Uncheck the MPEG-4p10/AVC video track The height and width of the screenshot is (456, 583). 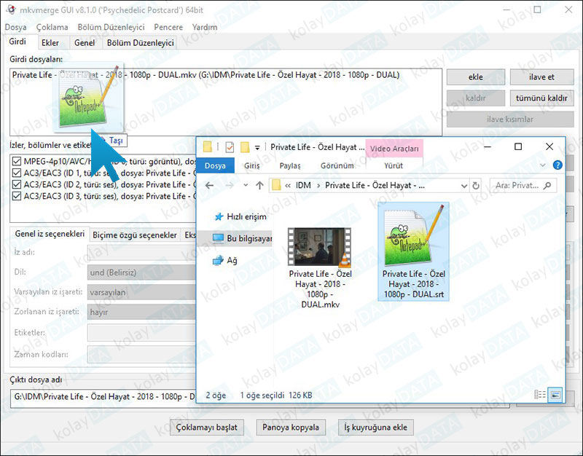pyautogui.click(x=17, y=161)
